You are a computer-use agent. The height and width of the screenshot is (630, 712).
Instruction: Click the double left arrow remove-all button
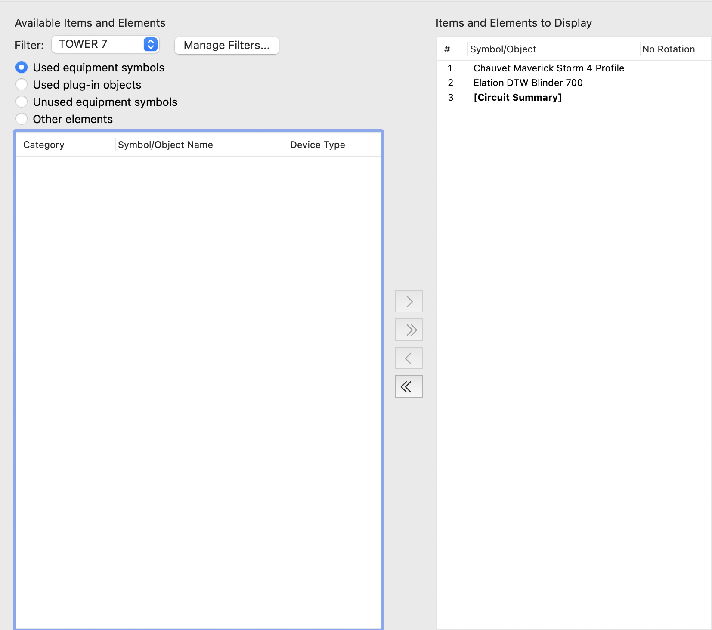(409, 386)
